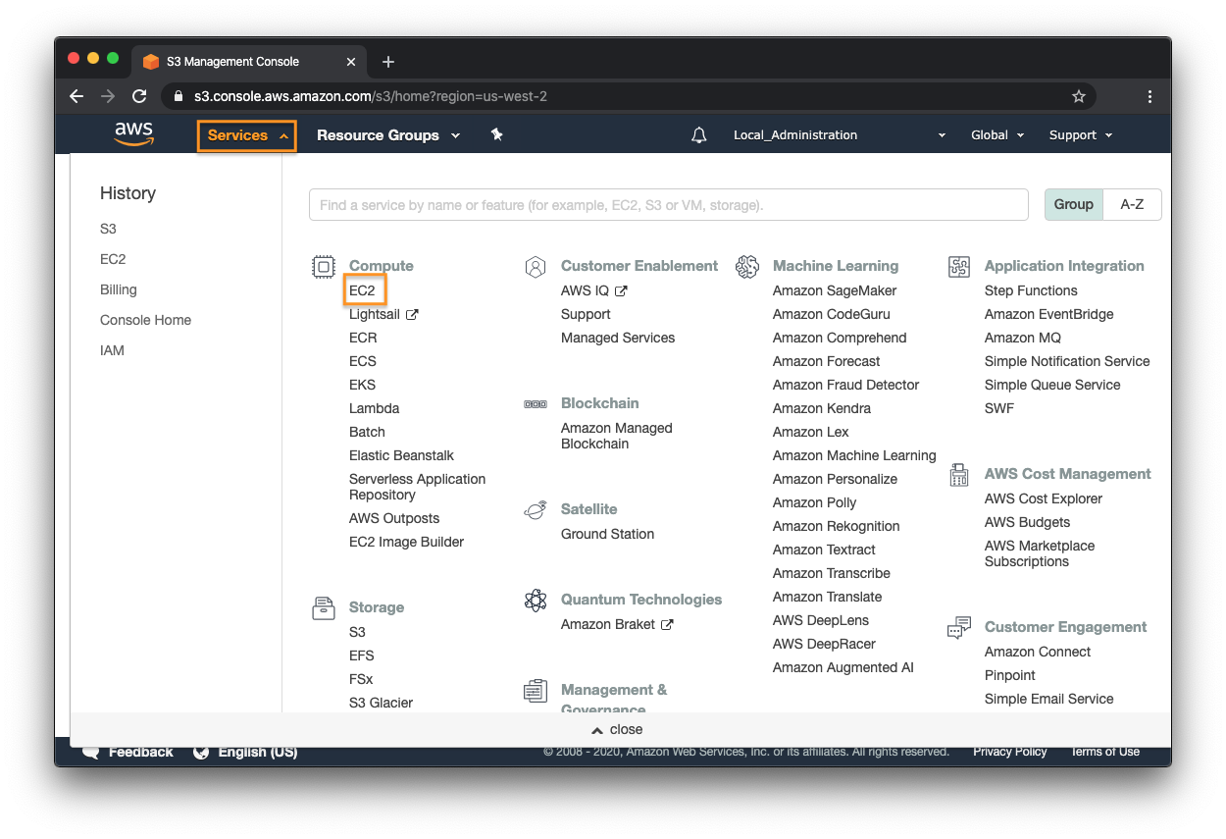1226x839 pixels.
Task: Close the S3 Management Console tab
Action: [351, 62]
